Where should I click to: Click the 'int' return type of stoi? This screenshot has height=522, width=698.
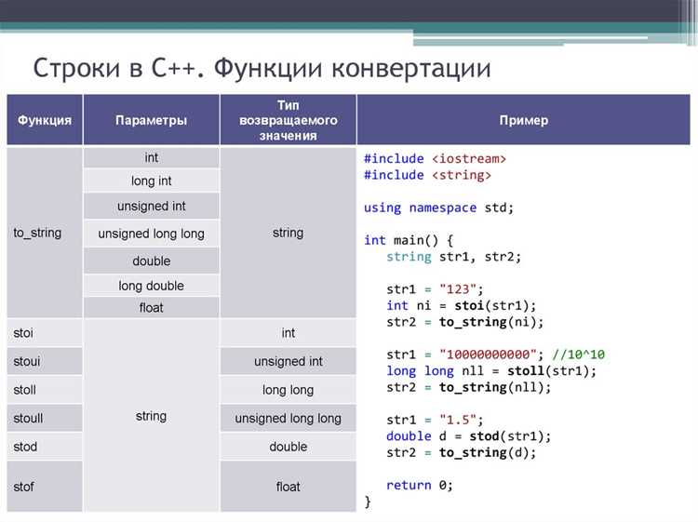click(288, 332)
